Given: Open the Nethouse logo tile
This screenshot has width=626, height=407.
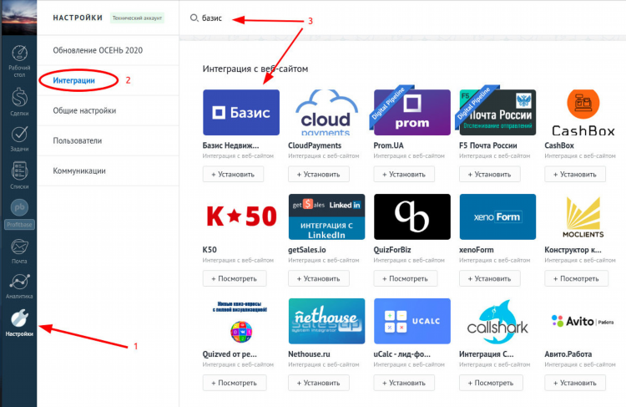Looking at the screenshot, I should (x=326, y=321).
